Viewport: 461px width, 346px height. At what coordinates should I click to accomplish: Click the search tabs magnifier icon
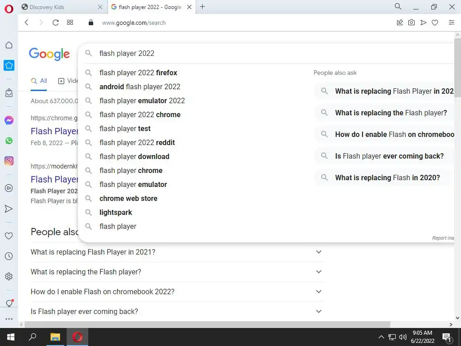pyautogui.click(x=398, y=6)
